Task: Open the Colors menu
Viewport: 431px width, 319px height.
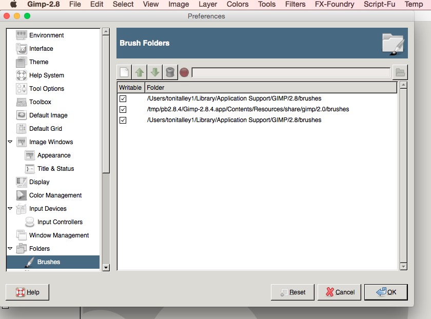Action: coord(238,4)
